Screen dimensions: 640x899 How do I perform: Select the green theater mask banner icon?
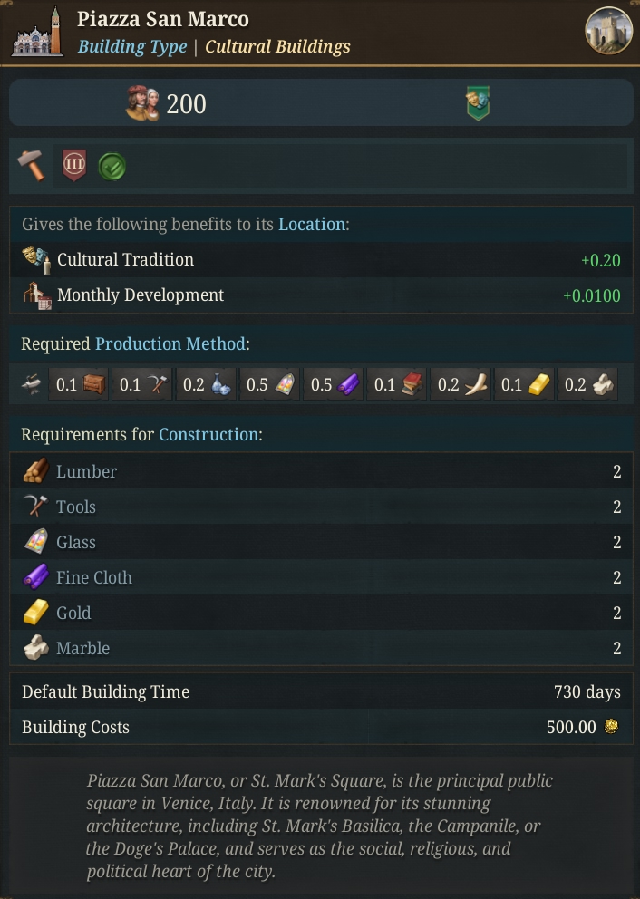point(478,103)
